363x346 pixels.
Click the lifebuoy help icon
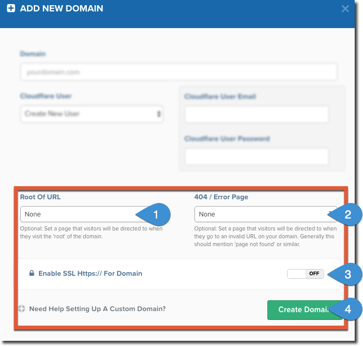coord(21,309)
